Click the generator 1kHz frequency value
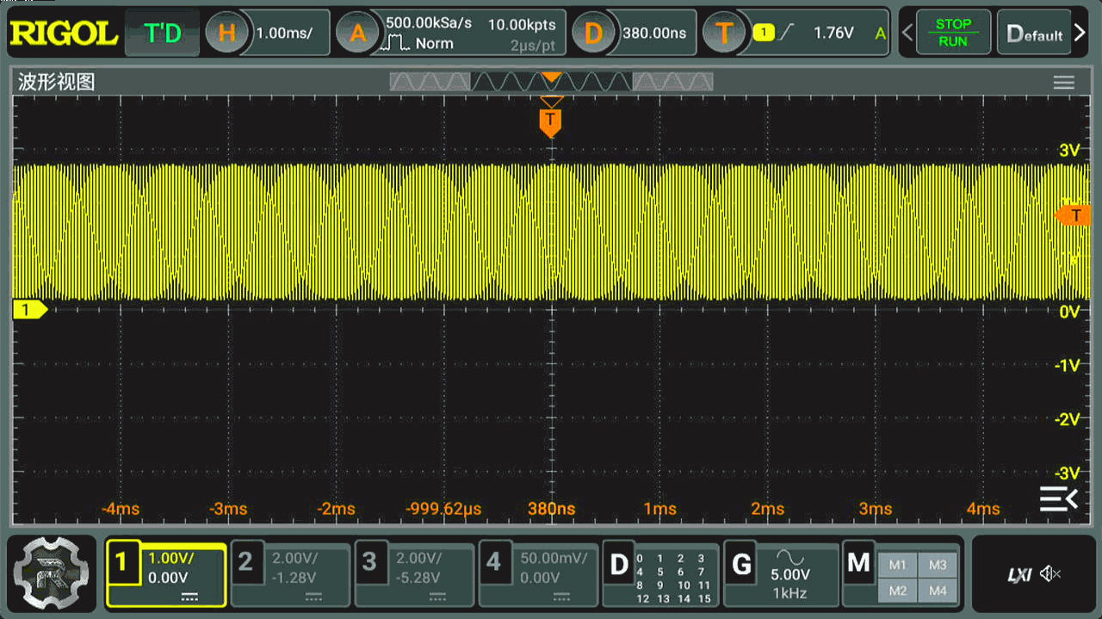Viewport: 1102px width, 619px height. click(x=789, y=593)
